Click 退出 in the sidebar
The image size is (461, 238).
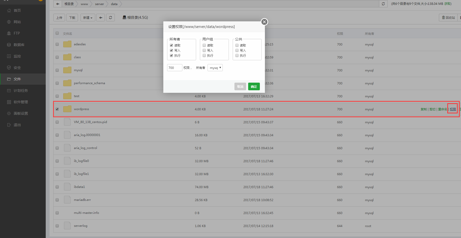[23, 125]
